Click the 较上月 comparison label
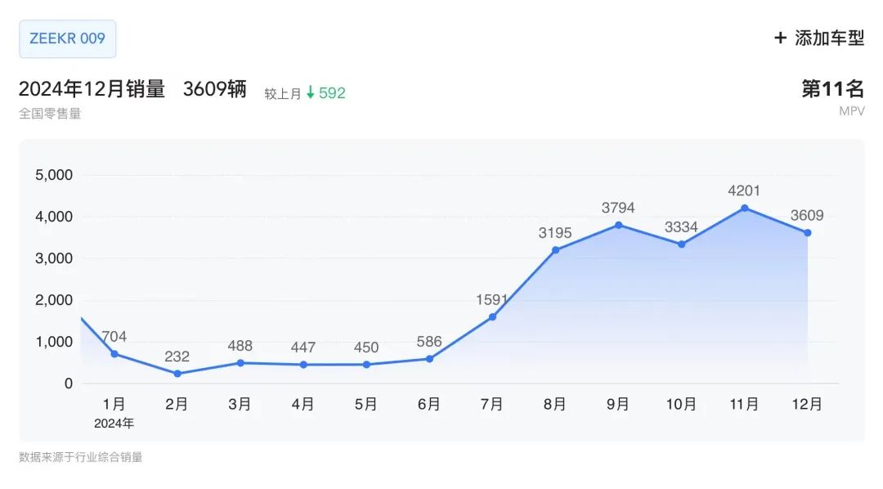 [283, 93]
